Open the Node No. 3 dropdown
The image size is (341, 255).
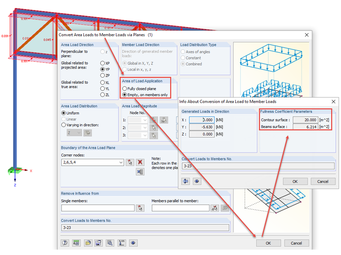[145, 135]
